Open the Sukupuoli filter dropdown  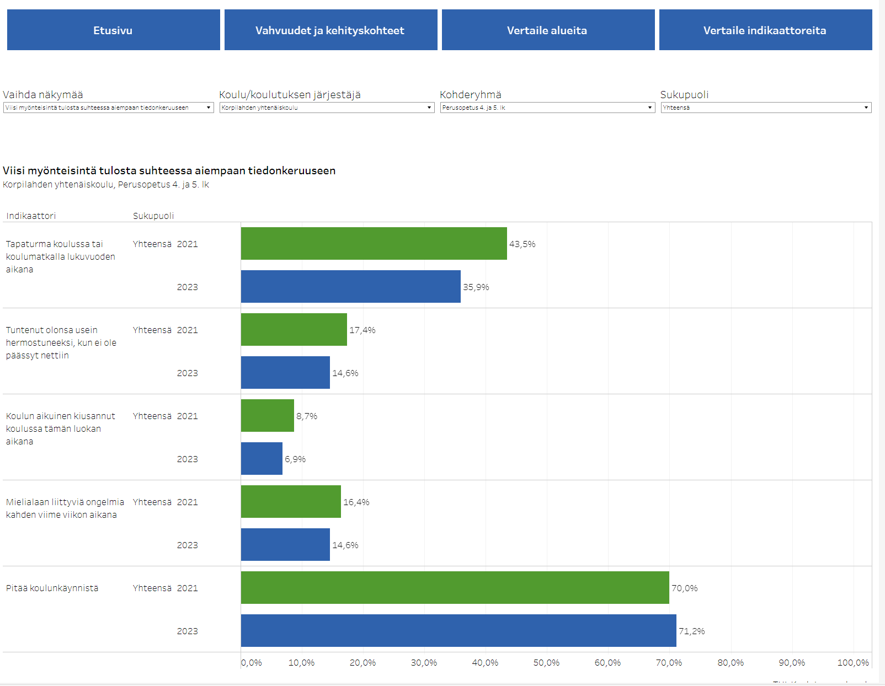point(765,108)
